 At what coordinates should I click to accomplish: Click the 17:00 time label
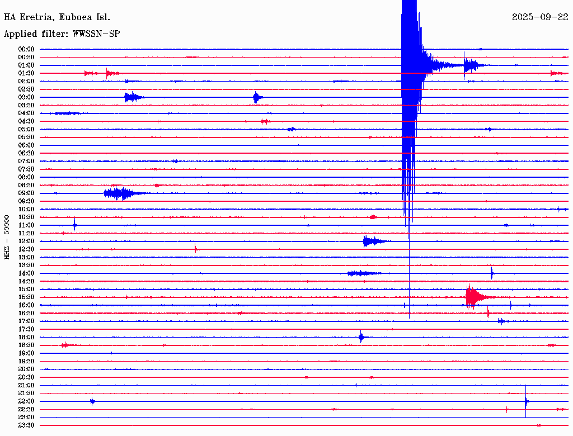[x=26, y=321]
